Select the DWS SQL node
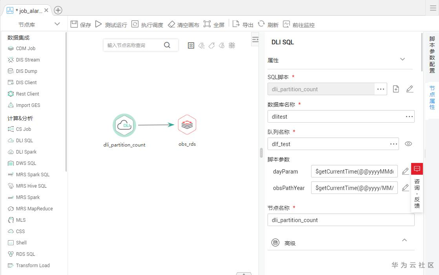439x275 pixels. point(22,163)
